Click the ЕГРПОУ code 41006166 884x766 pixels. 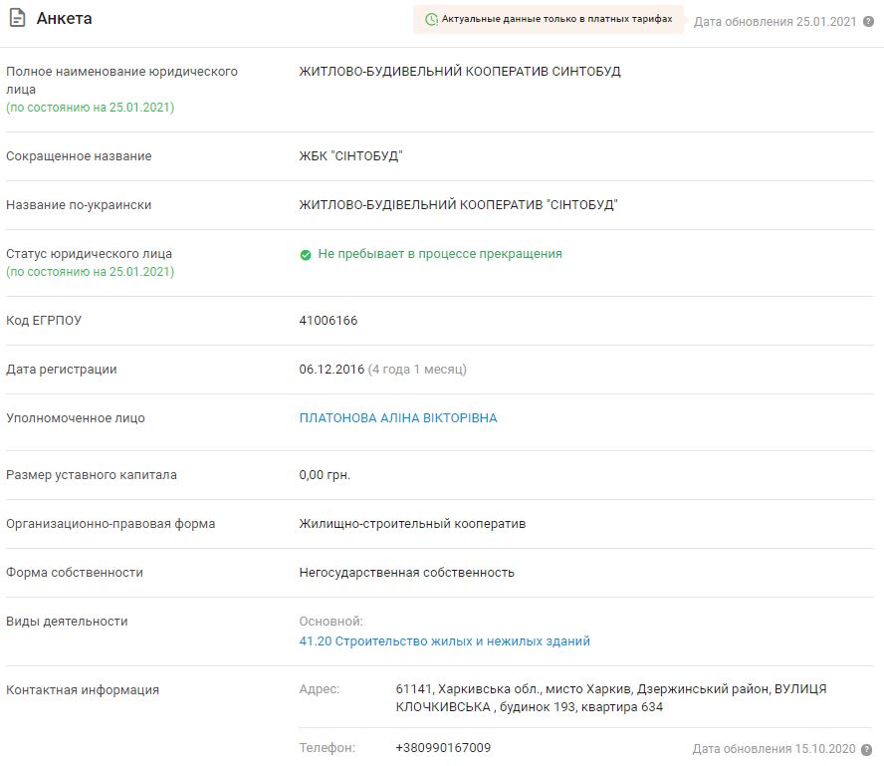[329, 321]
